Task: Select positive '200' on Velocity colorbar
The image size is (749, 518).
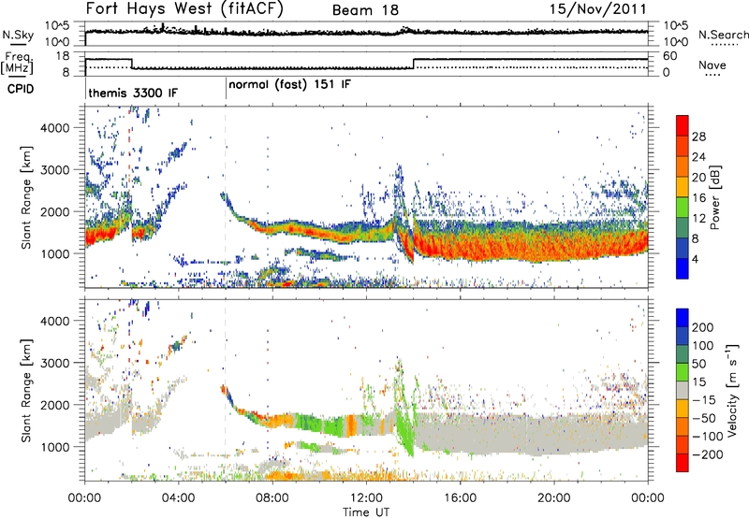Action: (703, 327)
